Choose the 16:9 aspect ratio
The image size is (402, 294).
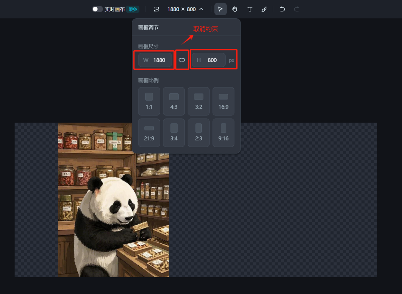(223, 101)
